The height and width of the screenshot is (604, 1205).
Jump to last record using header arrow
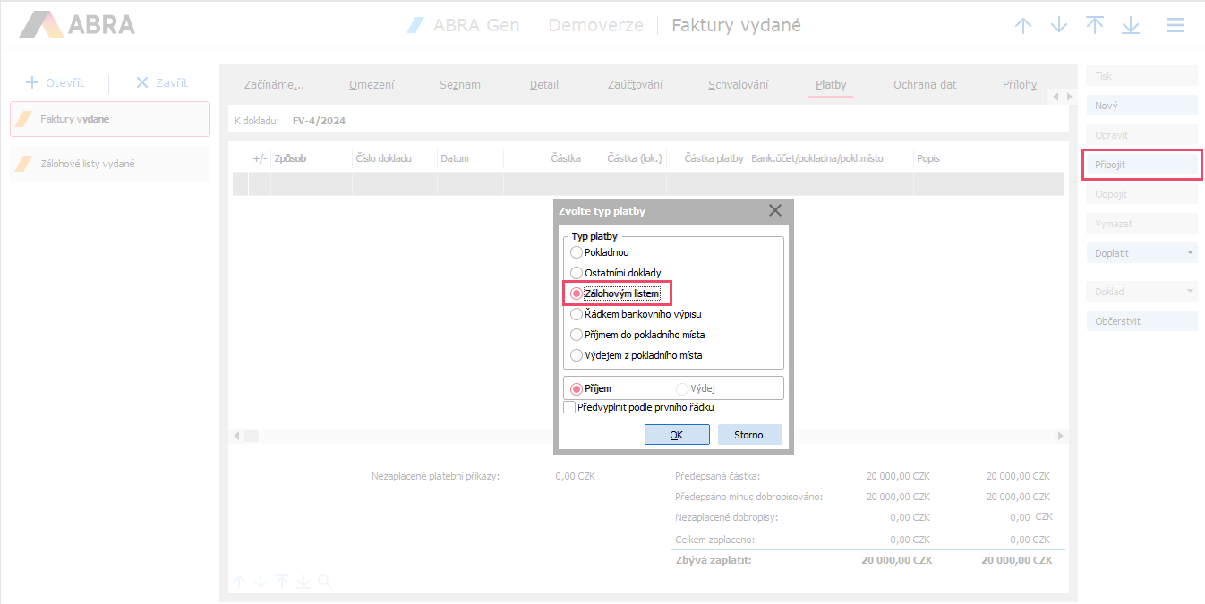point(1131,26)
